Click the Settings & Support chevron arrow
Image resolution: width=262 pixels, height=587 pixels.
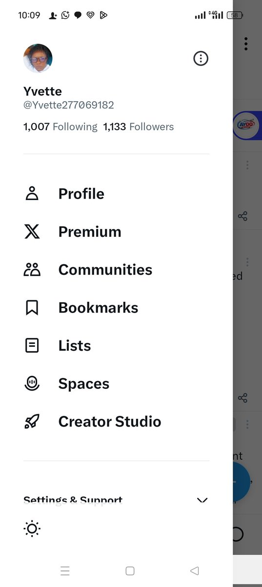point(202,500)
